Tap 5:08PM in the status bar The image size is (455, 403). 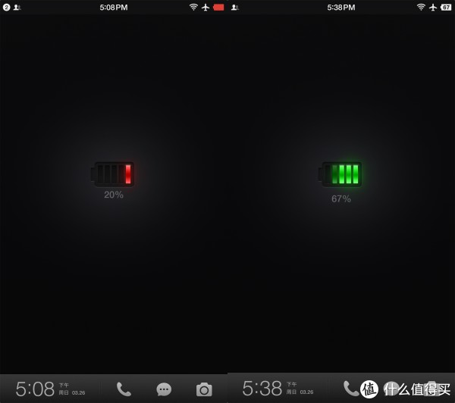114,8
